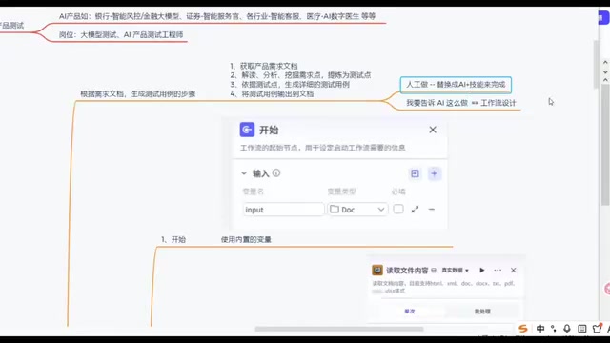Run the 读取文件内容 node with the play button
Screen dimensions: 610x343
click(482, 271)
